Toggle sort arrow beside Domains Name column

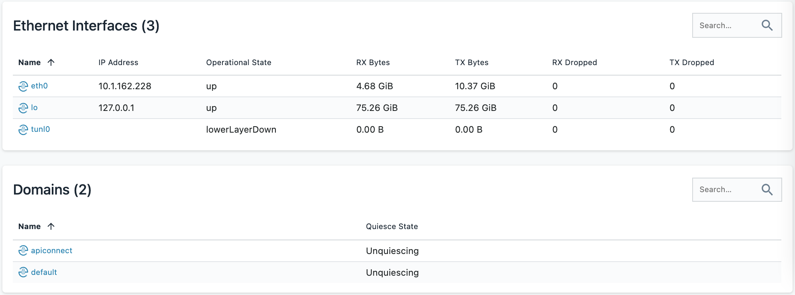tap(51, 226)
